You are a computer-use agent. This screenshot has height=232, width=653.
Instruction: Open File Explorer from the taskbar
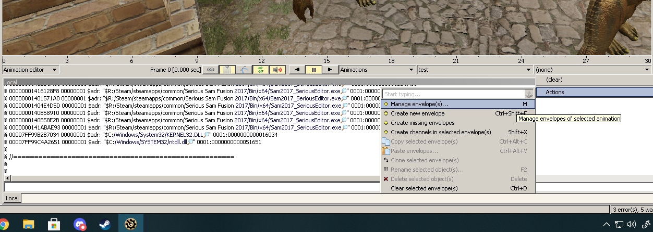(x=29, y=224)
